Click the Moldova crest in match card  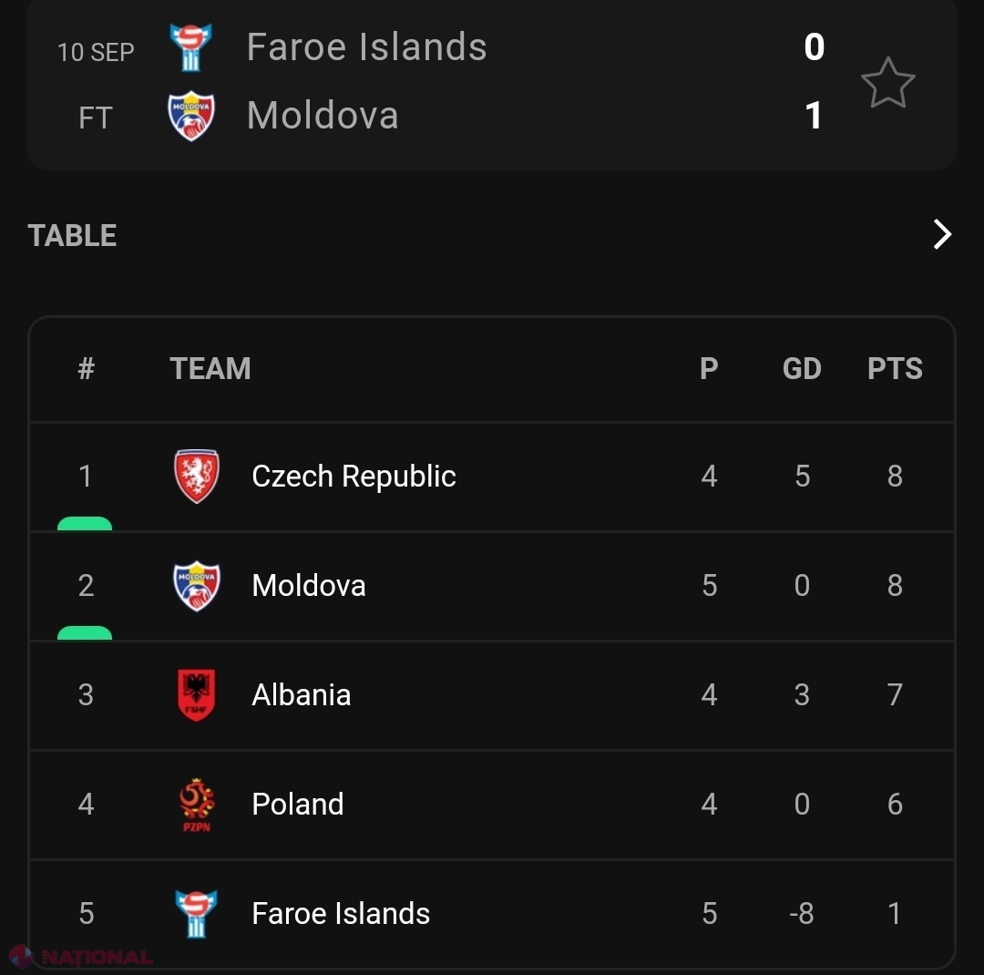coord(191,116)
